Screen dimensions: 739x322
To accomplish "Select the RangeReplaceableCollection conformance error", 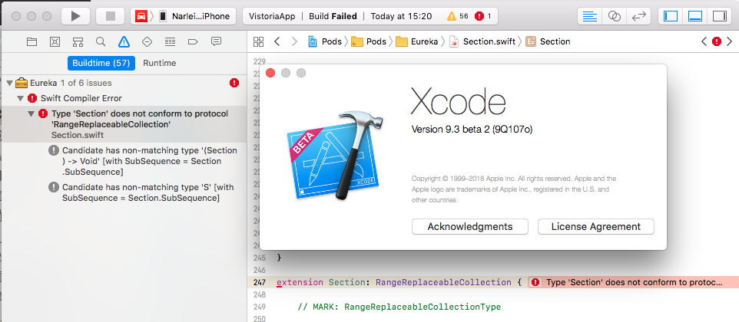I will pyautogui.click(x=123, y=124).
